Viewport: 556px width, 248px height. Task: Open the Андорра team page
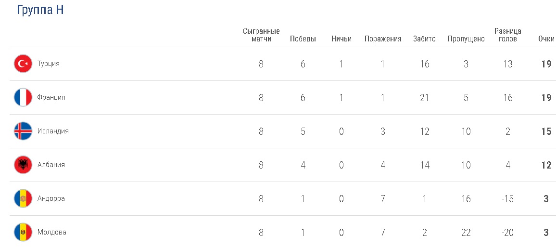pyautogui.click(x=51, y=198)
